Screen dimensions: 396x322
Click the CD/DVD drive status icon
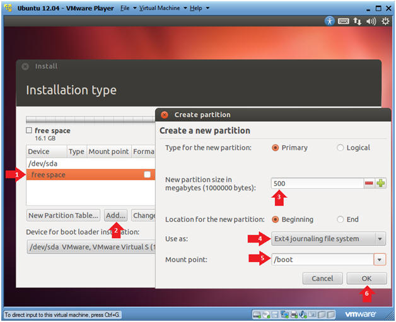click(x=266, y=314)
